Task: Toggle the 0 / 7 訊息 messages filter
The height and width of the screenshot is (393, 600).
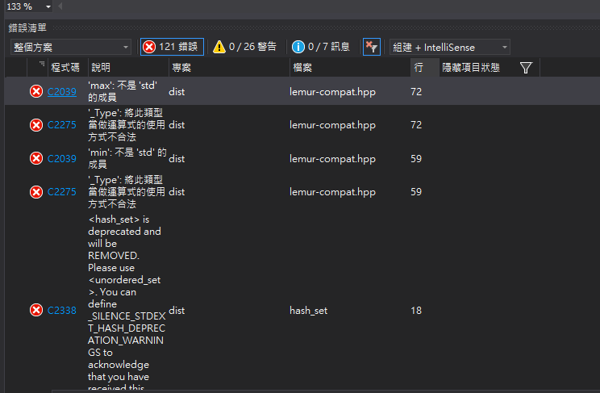Action: [x=321, y=47]
